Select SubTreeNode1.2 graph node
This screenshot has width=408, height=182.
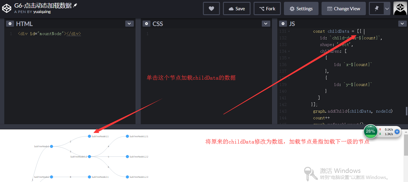tap(89, 157)
